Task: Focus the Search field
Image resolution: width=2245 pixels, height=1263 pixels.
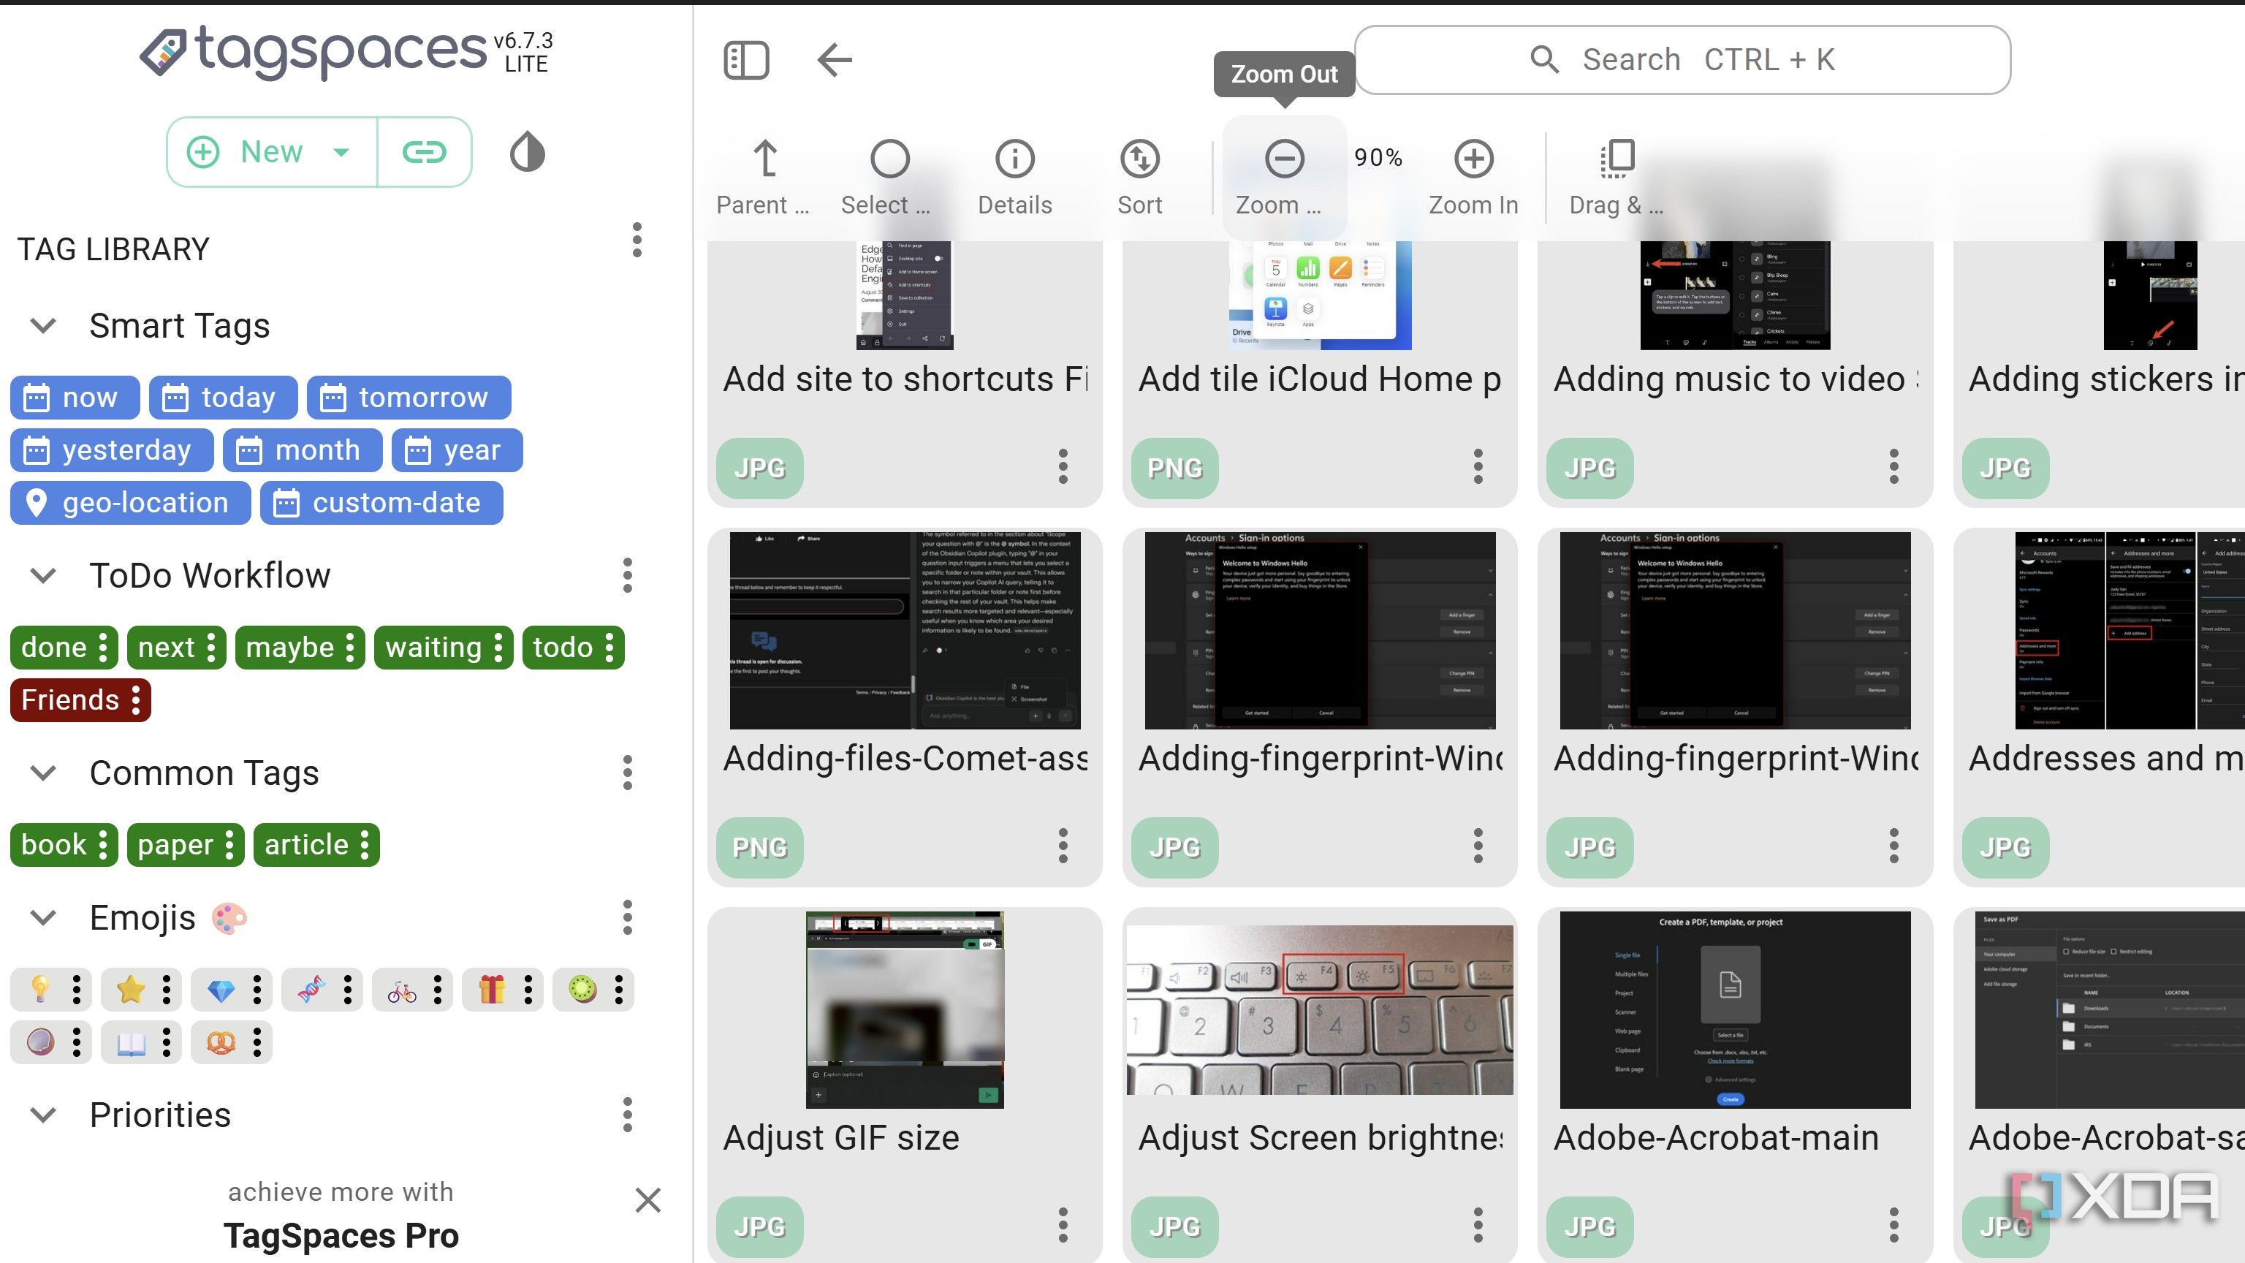Action: point(1682,60)
